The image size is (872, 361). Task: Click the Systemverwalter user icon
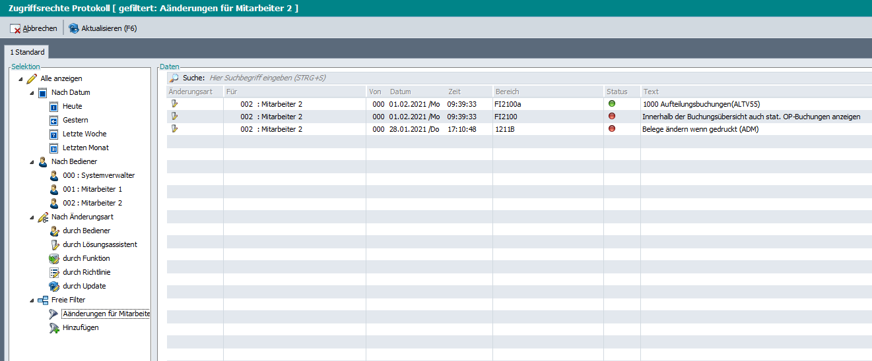click(x=54, y=175)
